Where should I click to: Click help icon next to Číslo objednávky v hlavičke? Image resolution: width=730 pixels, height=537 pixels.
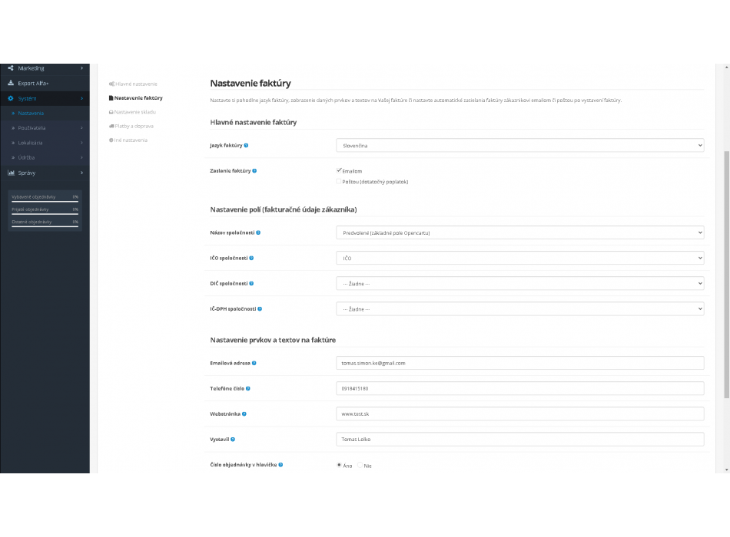coord(280,465)
